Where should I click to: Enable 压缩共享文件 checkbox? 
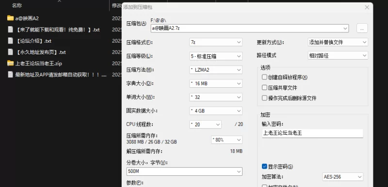[264, 88]
